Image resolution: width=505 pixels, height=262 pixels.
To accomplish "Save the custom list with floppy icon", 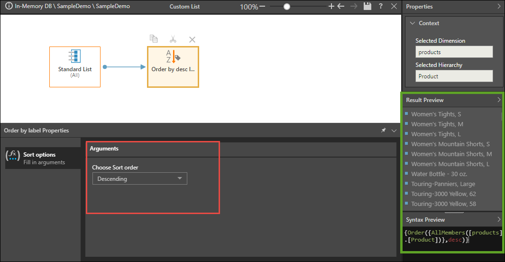I will [x=367, y=7].
